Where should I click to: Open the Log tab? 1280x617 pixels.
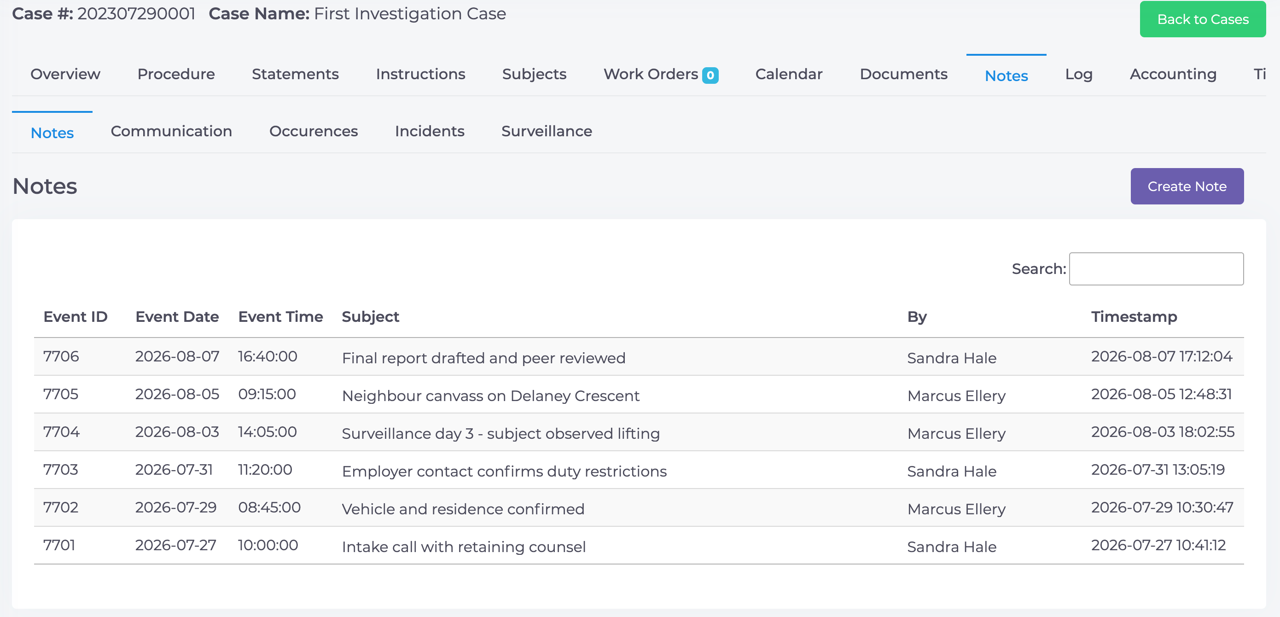(1078, 75)
